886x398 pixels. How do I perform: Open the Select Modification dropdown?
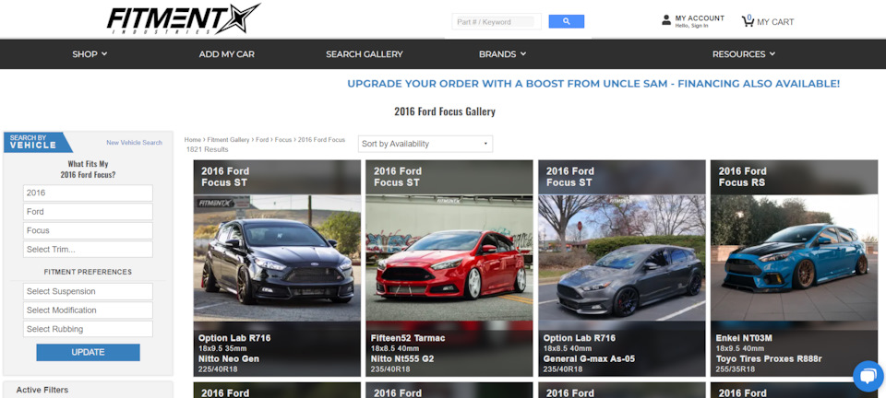click(89, 310)
